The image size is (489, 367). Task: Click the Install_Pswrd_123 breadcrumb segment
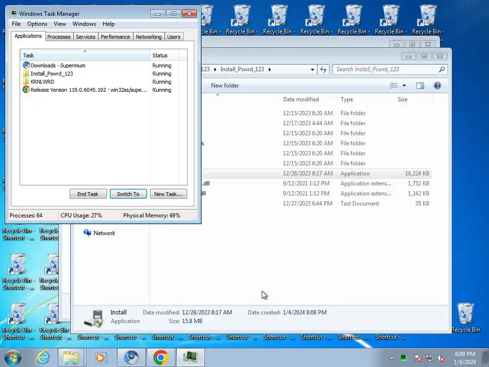pos(242,69)
